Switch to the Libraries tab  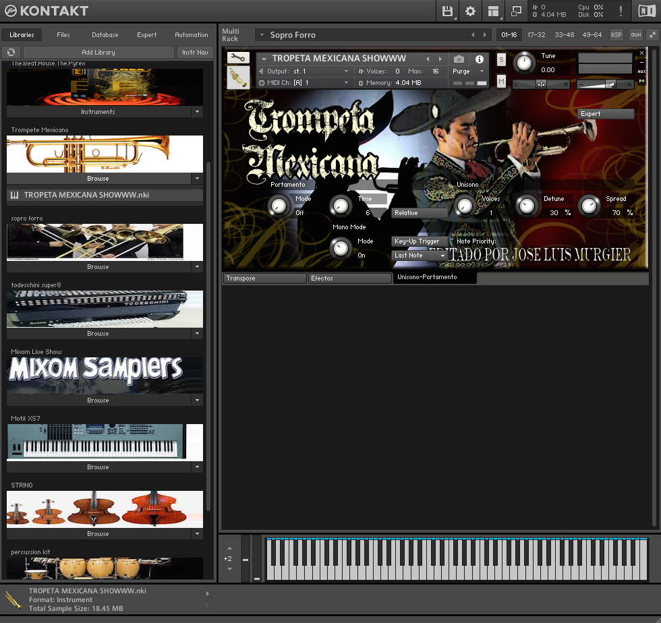point(22,35)
